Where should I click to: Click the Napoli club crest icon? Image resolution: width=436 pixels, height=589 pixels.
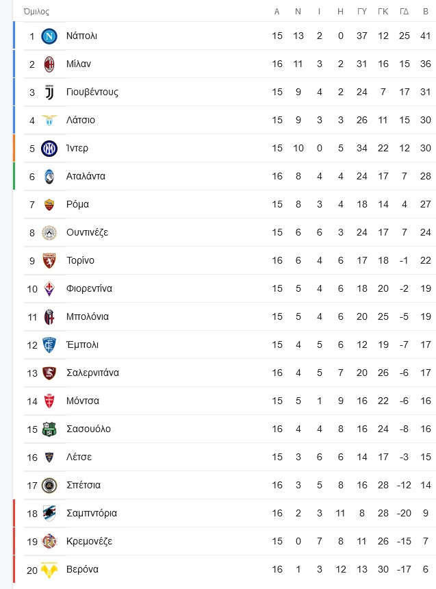[x=49, y=36]
